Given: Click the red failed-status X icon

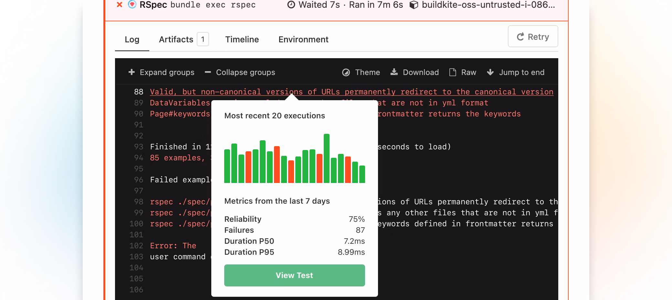Looking at the screenshot, I should tap(120, 5).
